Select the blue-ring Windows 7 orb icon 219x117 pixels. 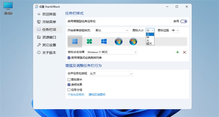pos(119,41)
